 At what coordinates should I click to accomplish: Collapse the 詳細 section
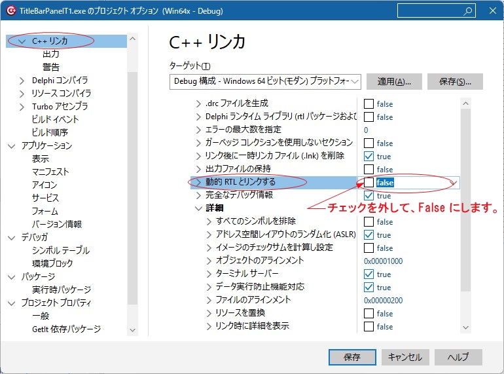click(x=199, y=208)
